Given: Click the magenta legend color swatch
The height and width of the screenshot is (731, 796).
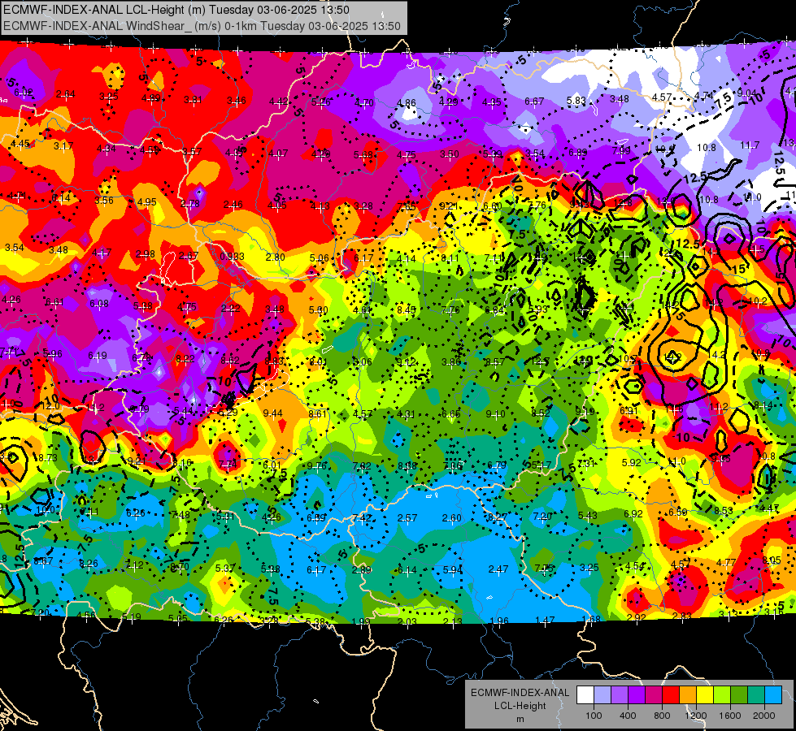Looking at the screenshot, I should 654,694.
